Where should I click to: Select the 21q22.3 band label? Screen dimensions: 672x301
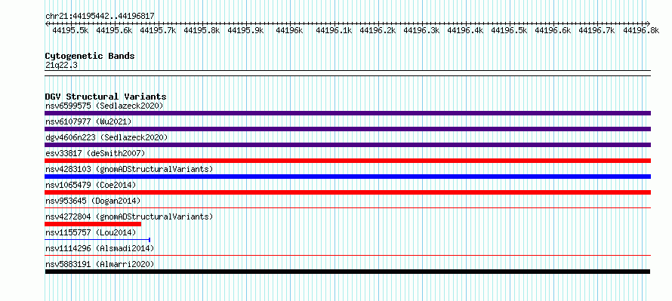coord(61,65)
